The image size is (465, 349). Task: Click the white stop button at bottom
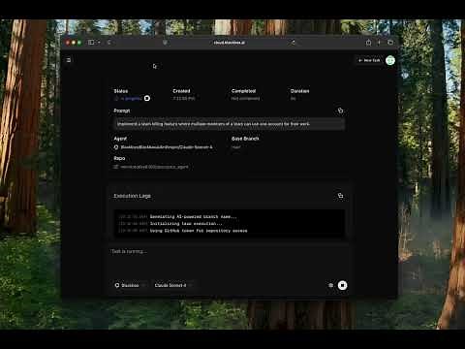point(342,285)
